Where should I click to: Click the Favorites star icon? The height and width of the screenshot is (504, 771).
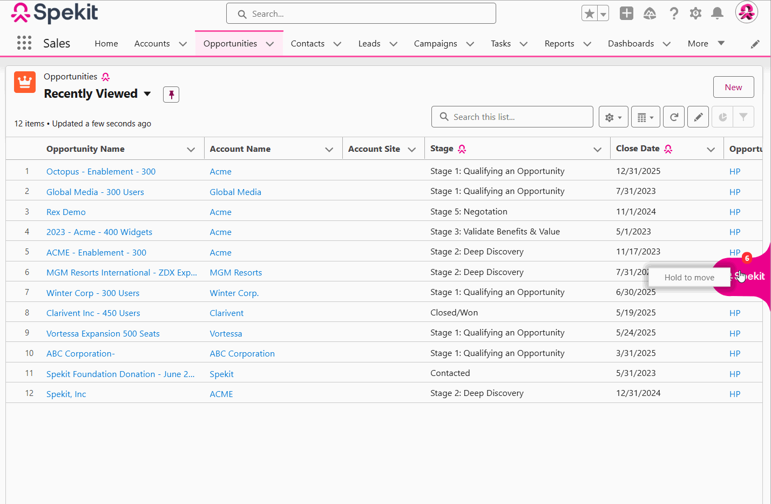(590, 14)
